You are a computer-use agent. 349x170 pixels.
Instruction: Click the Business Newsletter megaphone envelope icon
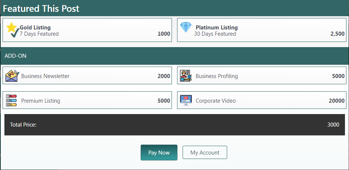[12, 76]
